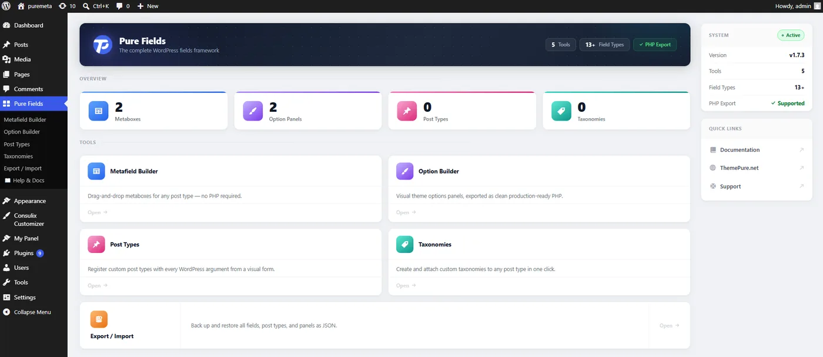The height and width of the screenshot is (357, 823).
Task: Click the Comments icon in sidebar
Action: tap(6, 89)
